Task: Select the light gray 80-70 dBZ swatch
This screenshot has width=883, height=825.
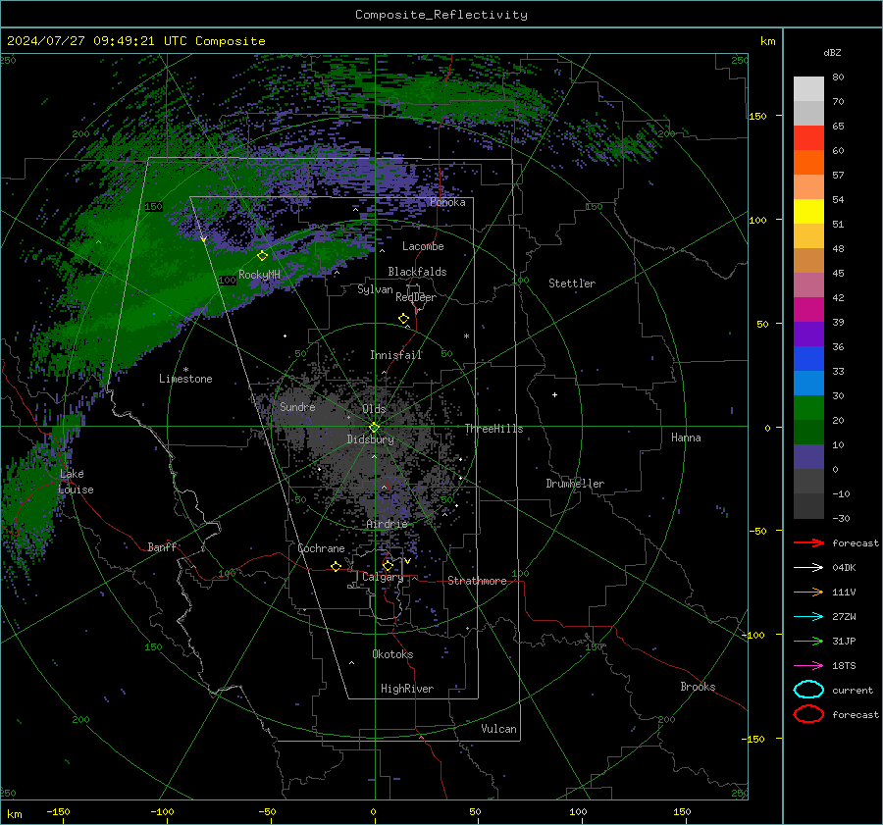Action: [808, 88]
